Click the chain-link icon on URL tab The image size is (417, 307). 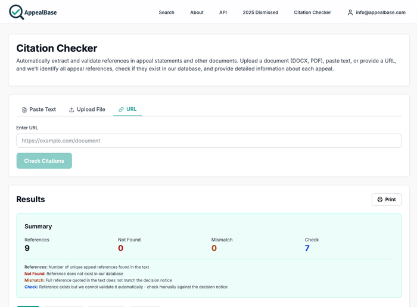coord(121,110)
